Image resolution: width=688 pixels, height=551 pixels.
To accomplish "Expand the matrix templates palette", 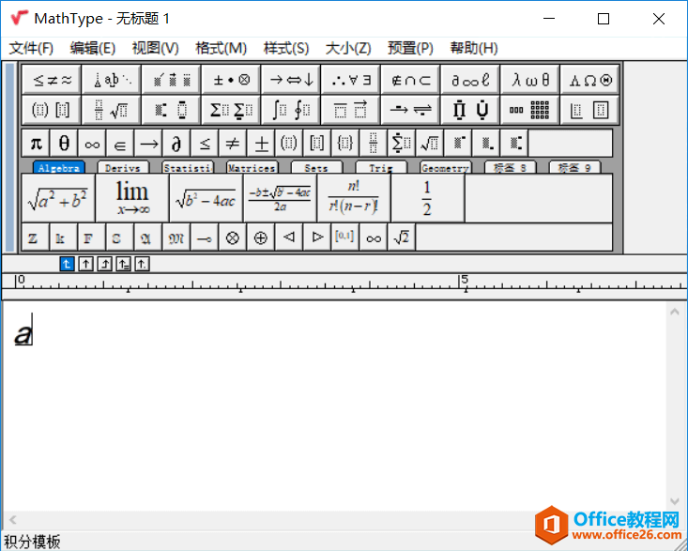I will coord(531,110).
